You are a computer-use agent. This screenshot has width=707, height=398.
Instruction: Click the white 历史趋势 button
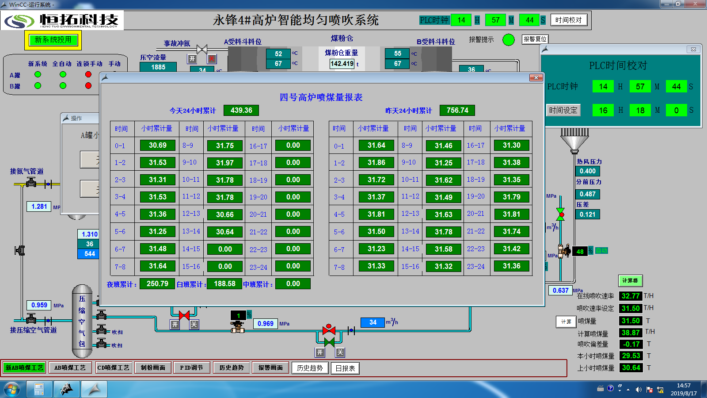click(310, 368)
